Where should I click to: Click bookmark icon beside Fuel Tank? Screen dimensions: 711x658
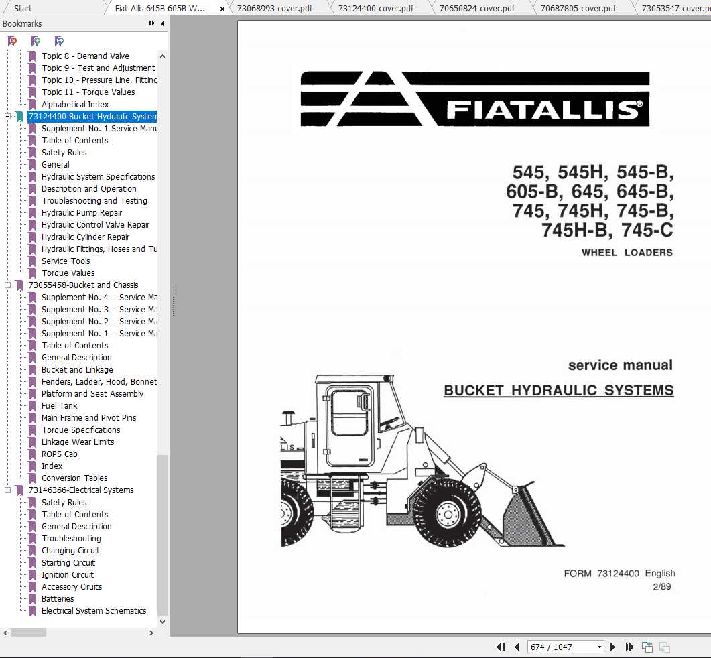(x=32, y=406)
